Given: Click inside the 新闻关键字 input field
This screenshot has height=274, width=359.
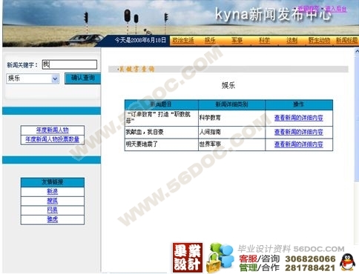Looking at the screenshot, I should pos(70,64).
